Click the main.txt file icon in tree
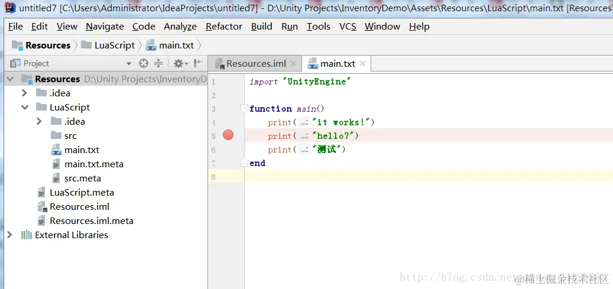This screenshot has width=613, height=289. (x=57, y=150)
